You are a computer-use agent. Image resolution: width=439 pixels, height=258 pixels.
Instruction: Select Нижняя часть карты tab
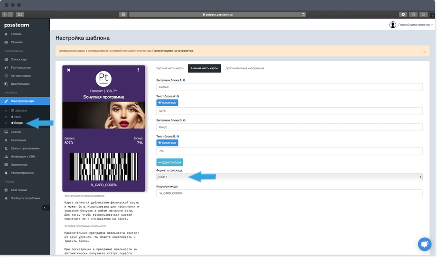tap(205, 68)
